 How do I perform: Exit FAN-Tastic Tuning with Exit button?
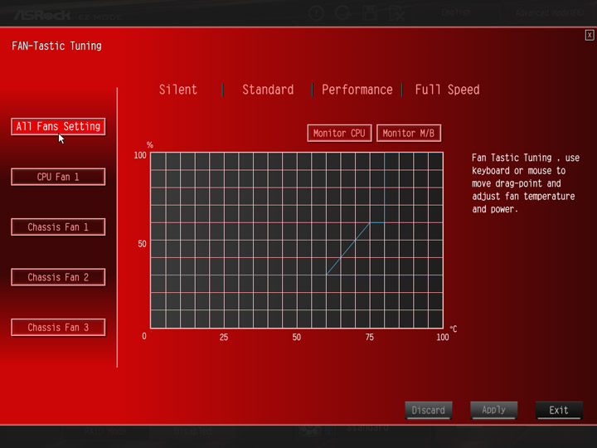pos(559,411)
